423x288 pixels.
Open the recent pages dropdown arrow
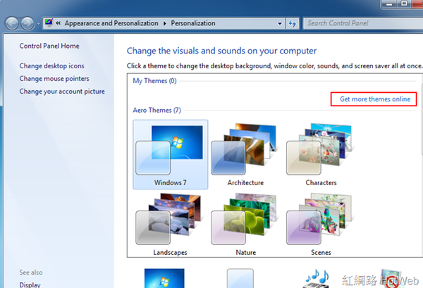point(38,24)
